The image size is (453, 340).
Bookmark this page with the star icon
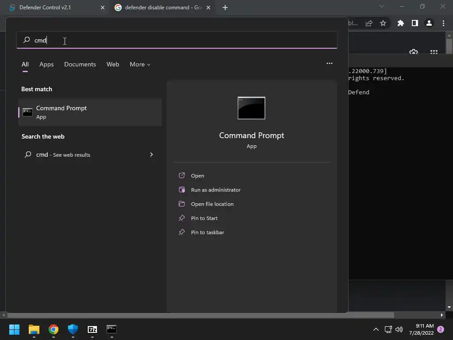383,23
